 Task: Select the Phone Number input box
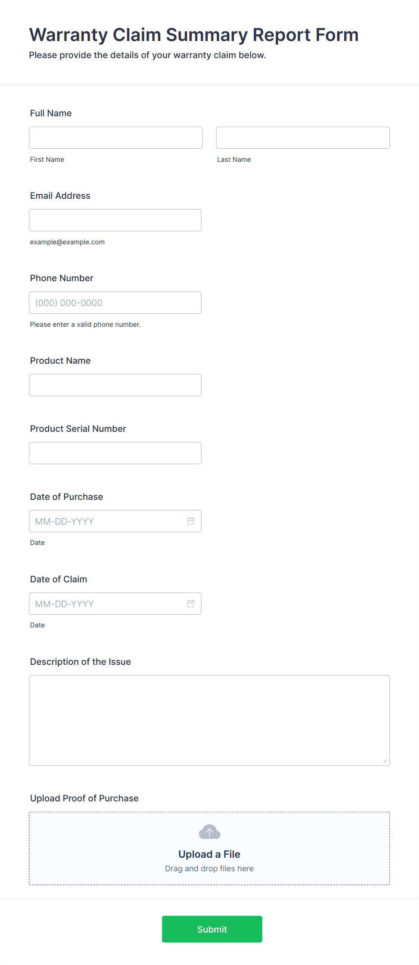point(115,302)
